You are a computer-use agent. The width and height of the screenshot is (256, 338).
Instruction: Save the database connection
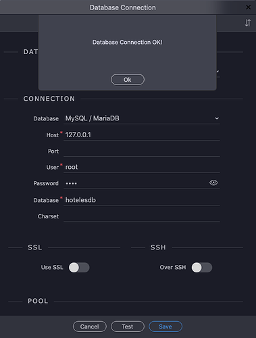165,327
